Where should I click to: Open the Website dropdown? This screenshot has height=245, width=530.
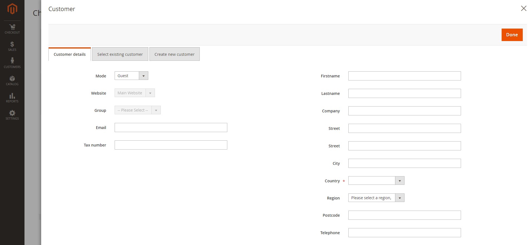click(x=135, y=93)
